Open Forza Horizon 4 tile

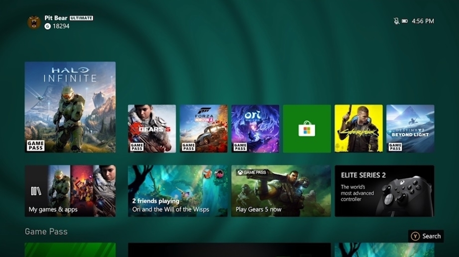(203, 129)
